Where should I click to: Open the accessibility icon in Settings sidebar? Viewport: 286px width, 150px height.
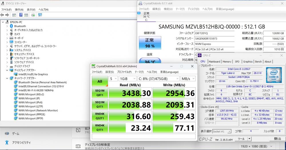7,142
